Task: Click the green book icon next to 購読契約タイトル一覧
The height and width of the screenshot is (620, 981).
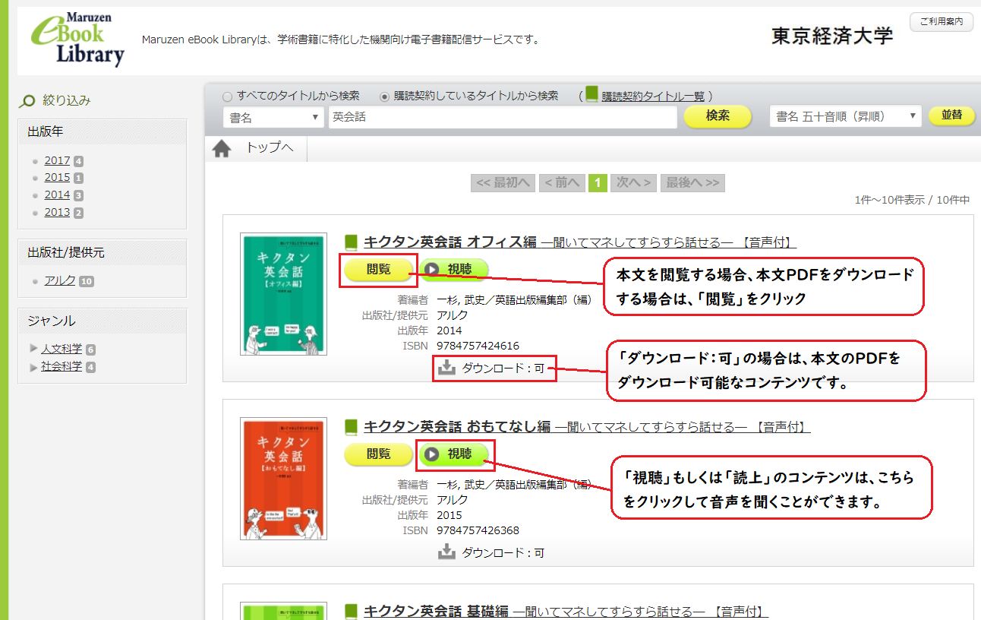Action: coord(592,96)
